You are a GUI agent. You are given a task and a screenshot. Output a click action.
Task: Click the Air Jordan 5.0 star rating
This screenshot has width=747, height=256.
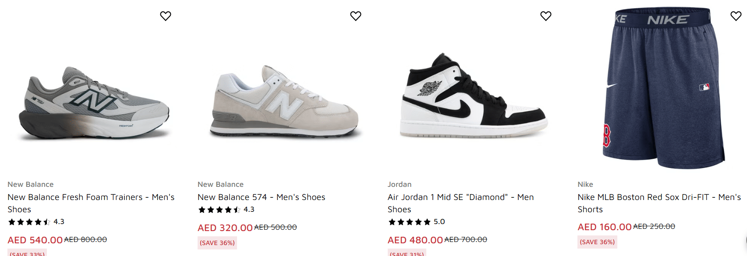(x=416, y=222)
